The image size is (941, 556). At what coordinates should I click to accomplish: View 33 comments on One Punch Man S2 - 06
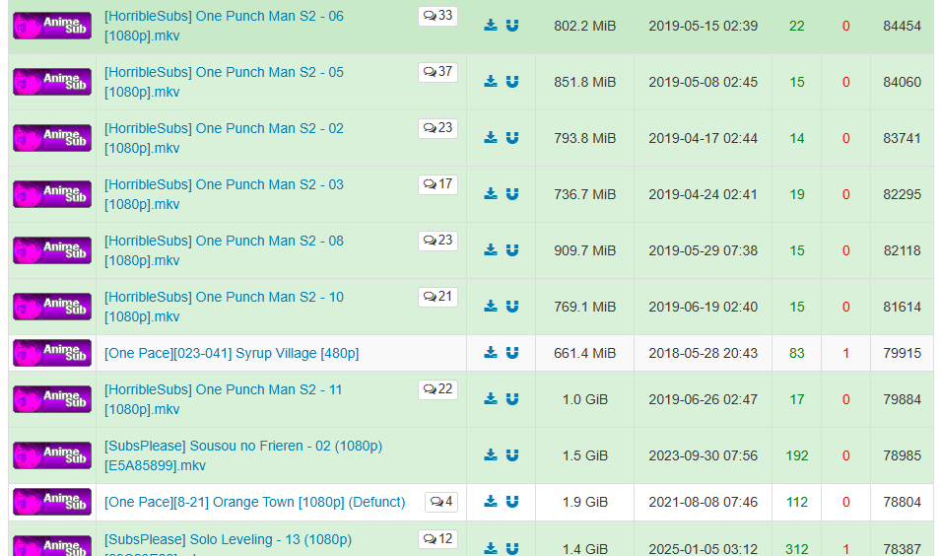438,16
